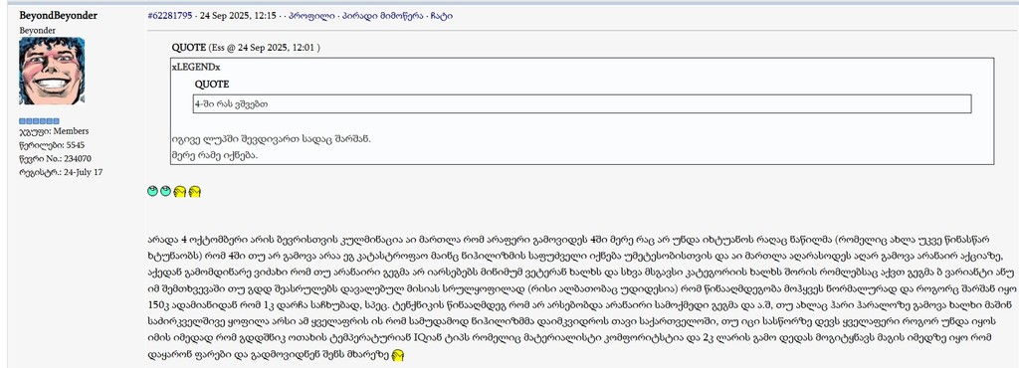Click the BeyondBeyonder grinning avatar image
Screen dimensions: 1019x368
pos(52,71)
